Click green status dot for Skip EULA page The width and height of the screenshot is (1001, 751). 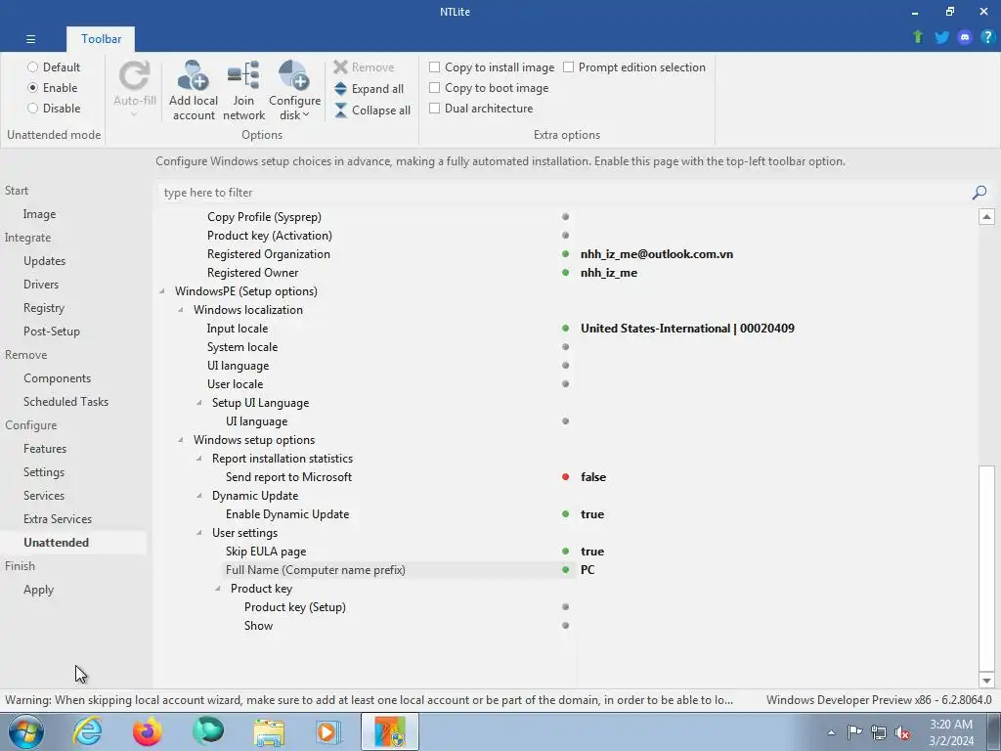pyautogui.click(x=565, y=552)
